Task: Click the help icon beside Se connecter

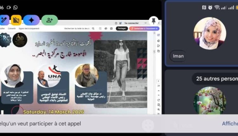Action: click(x=116, y=23)
